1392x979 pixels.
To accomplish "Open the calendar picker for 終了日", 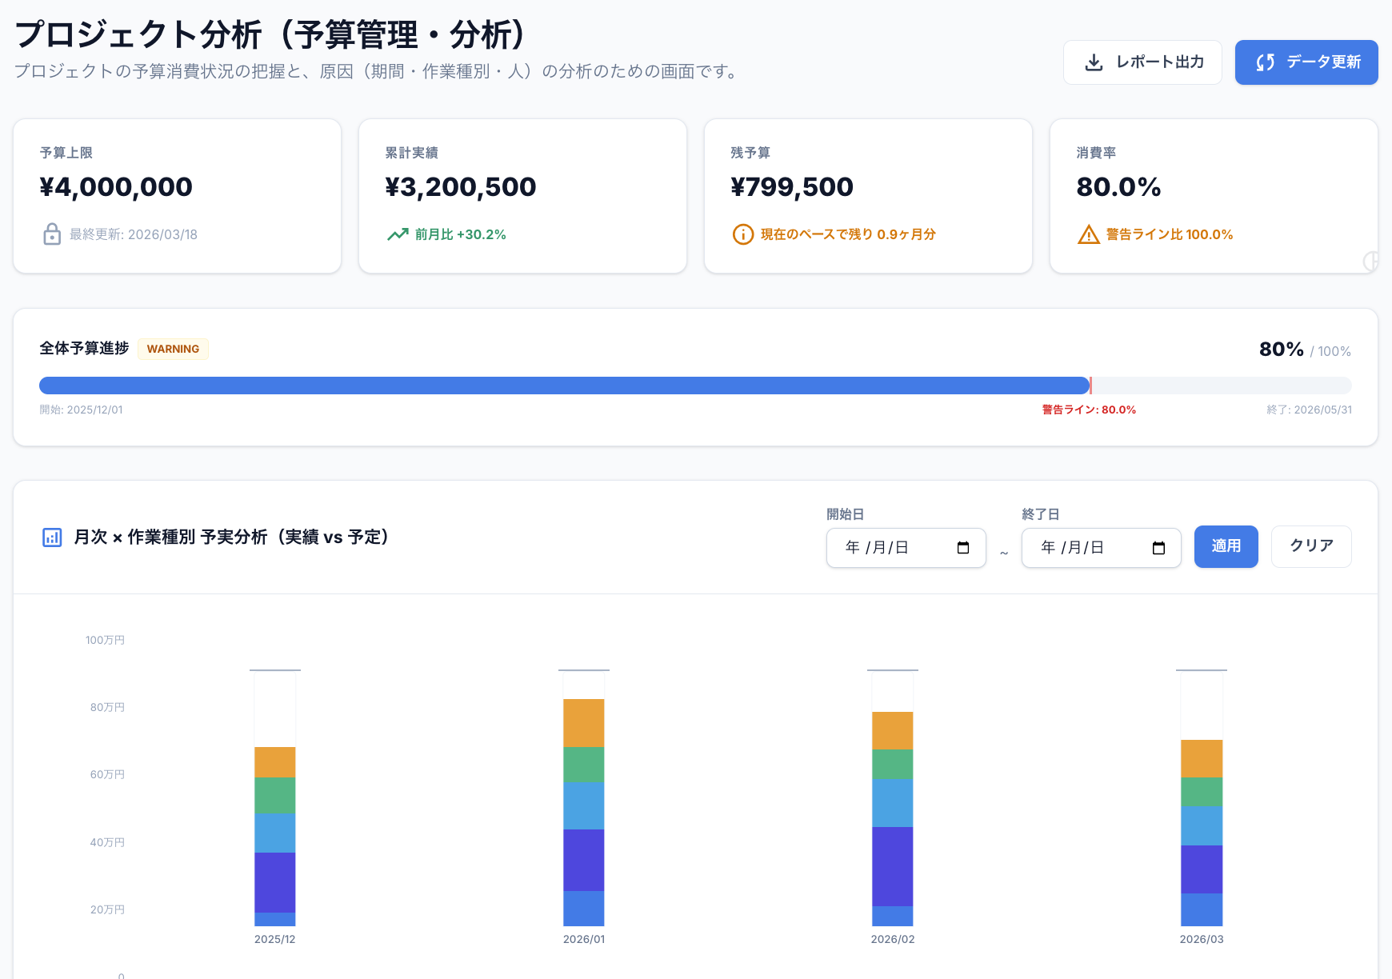I will tap(1158, 548).
